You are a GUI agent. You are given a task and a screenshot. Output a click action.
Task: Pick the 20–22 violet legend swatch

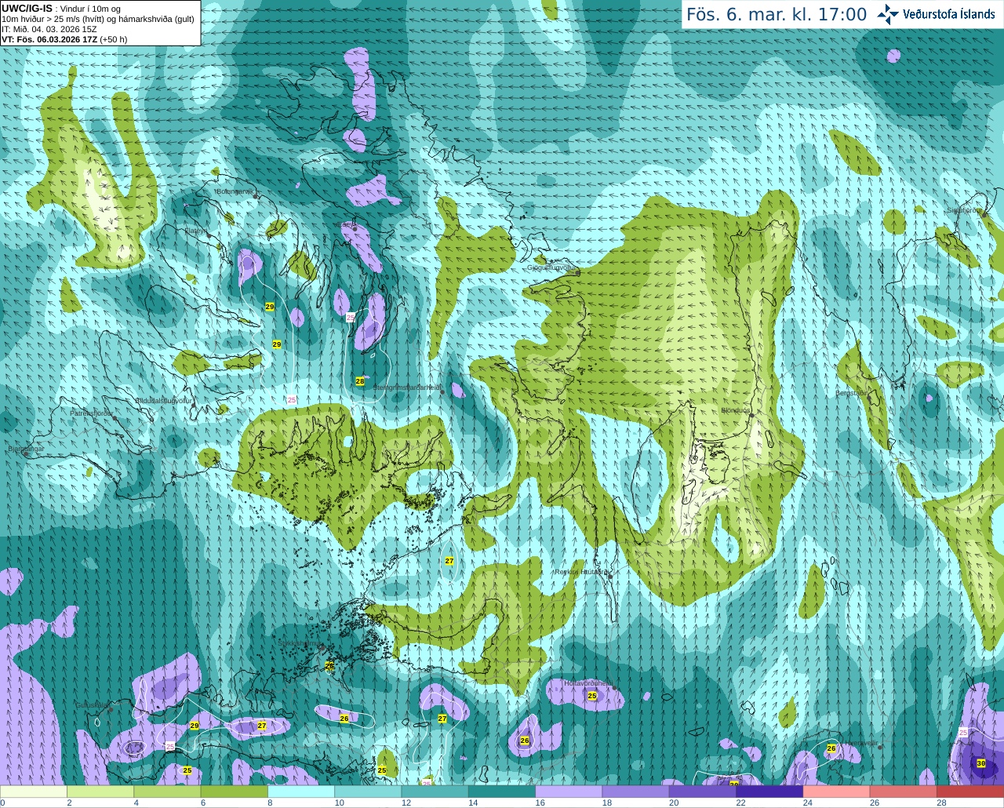tap(703, 791)
